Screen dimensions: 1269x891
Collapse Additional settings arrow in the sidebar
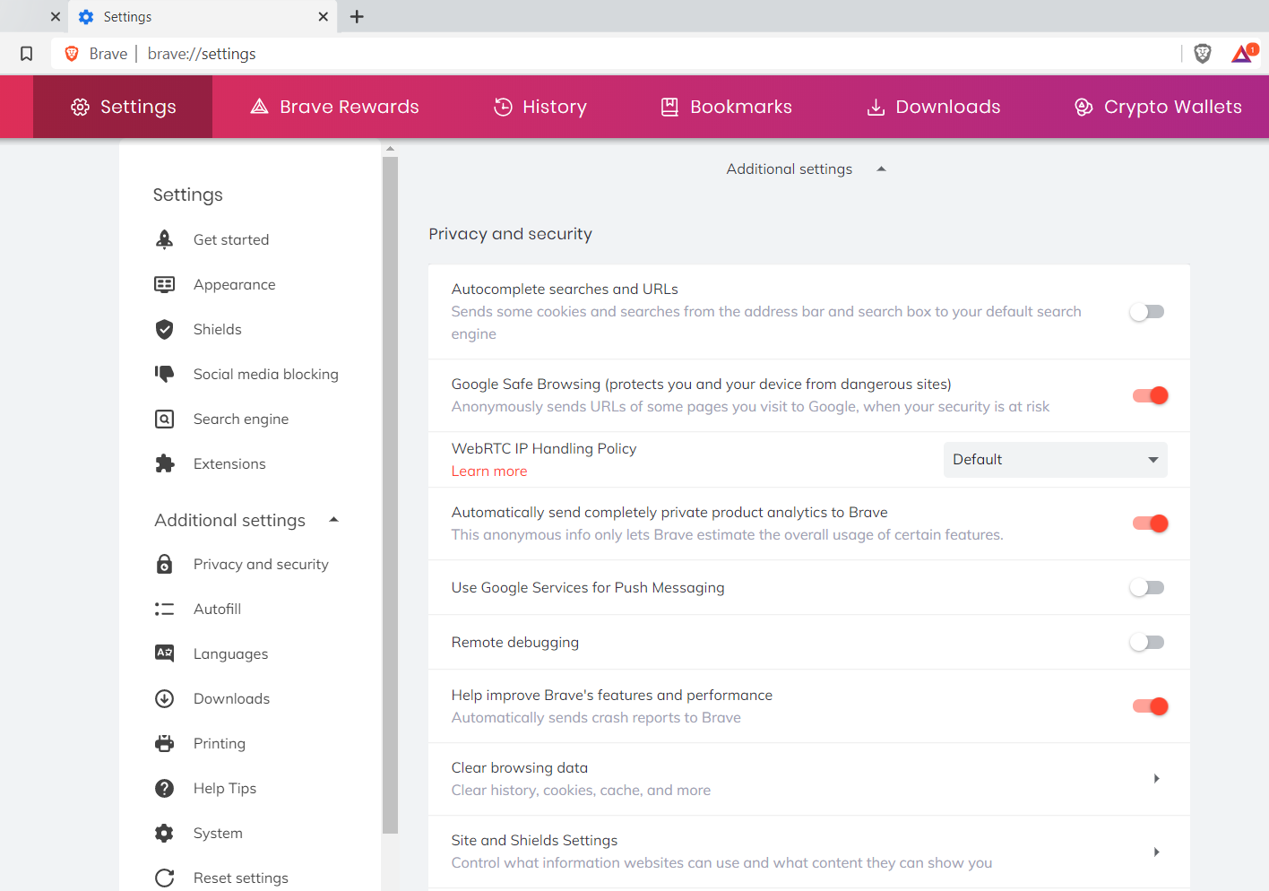pyautogui.click(x=333, y=520)
